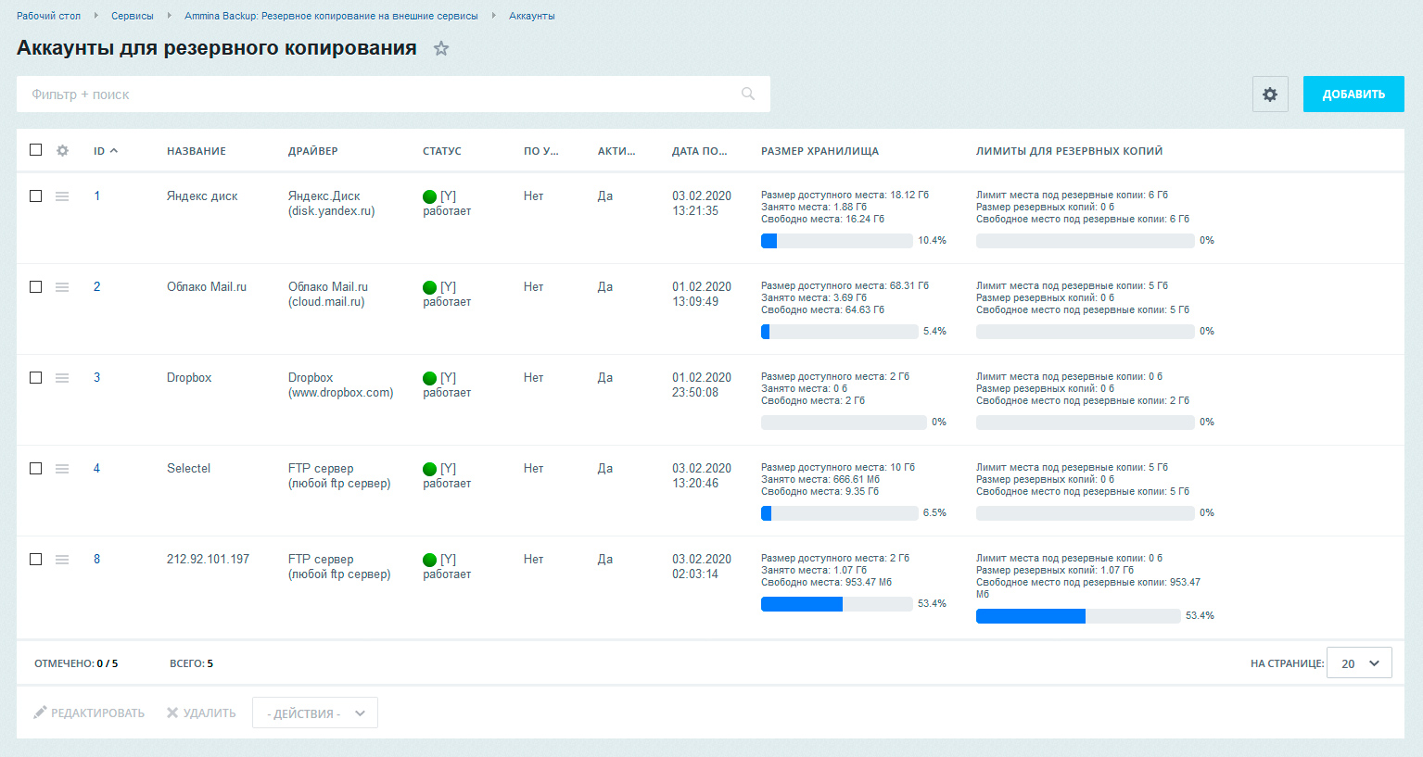Click the favorites star next to page title

(x=441, y=49)
